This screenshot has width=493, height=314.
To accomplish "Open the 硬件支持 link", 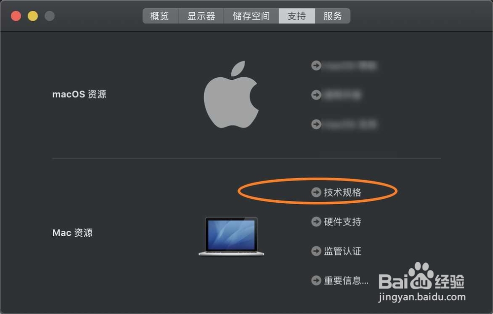I will coord(343,221).
